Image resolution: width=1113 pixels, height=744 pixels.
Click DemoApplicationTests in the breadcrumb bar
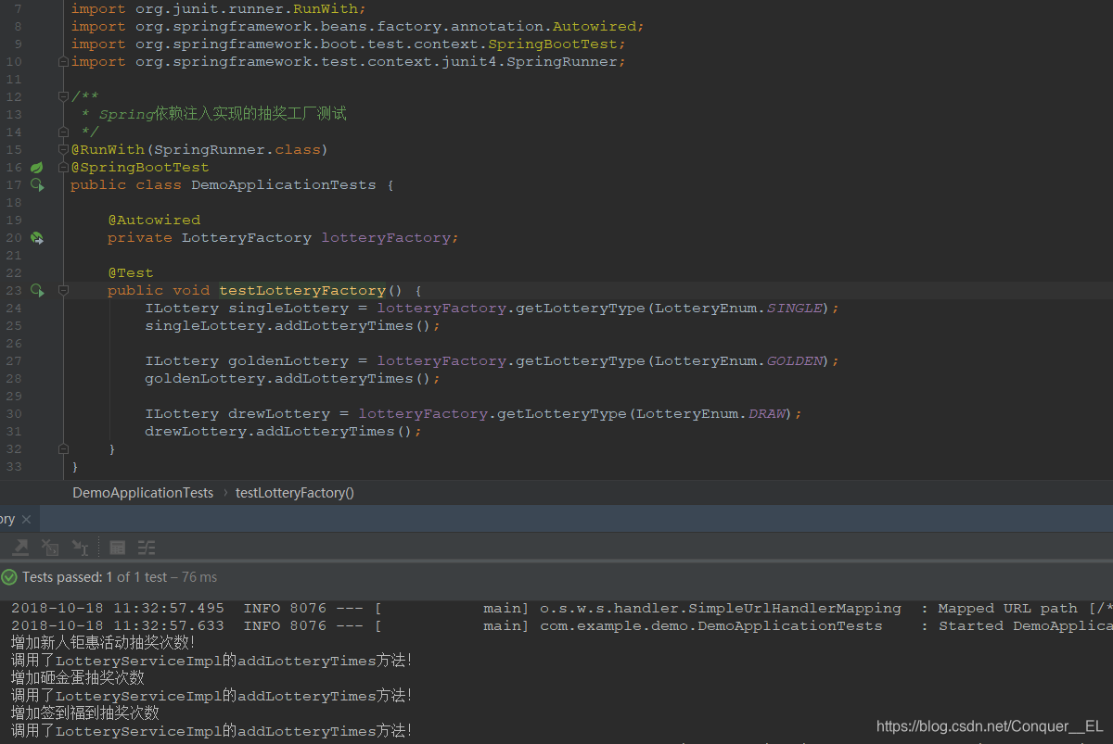click(143, 493)
